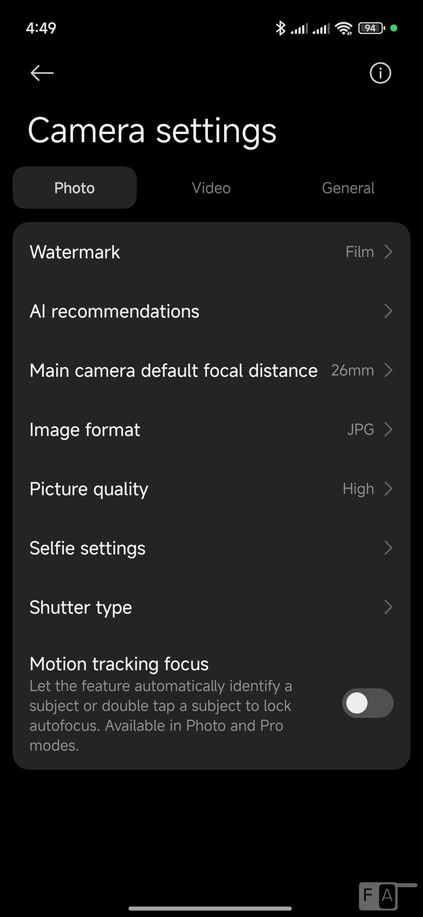Tap the Wi-Fi status icon
This screenshot has width=423, height=917.
pos(344,28)
